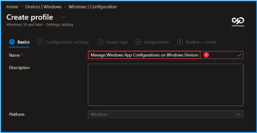Image resolution: width=257 pixels, height=133 pixels.
Task: Open Windows | Configuration breadcrumb
Action: [x=92, y=7]
